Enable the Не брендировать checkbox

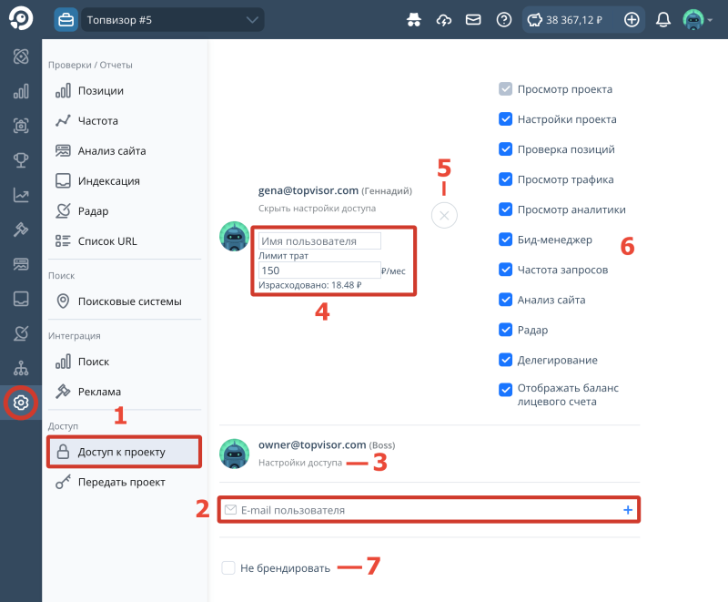tap(228, 567)
